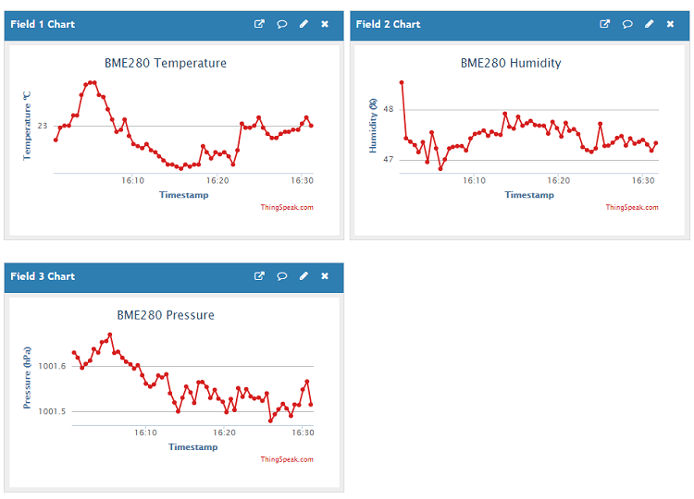The image size is (694, 499).
Task: Close the Field 3 Chart widget
Action: pos(325,276)
